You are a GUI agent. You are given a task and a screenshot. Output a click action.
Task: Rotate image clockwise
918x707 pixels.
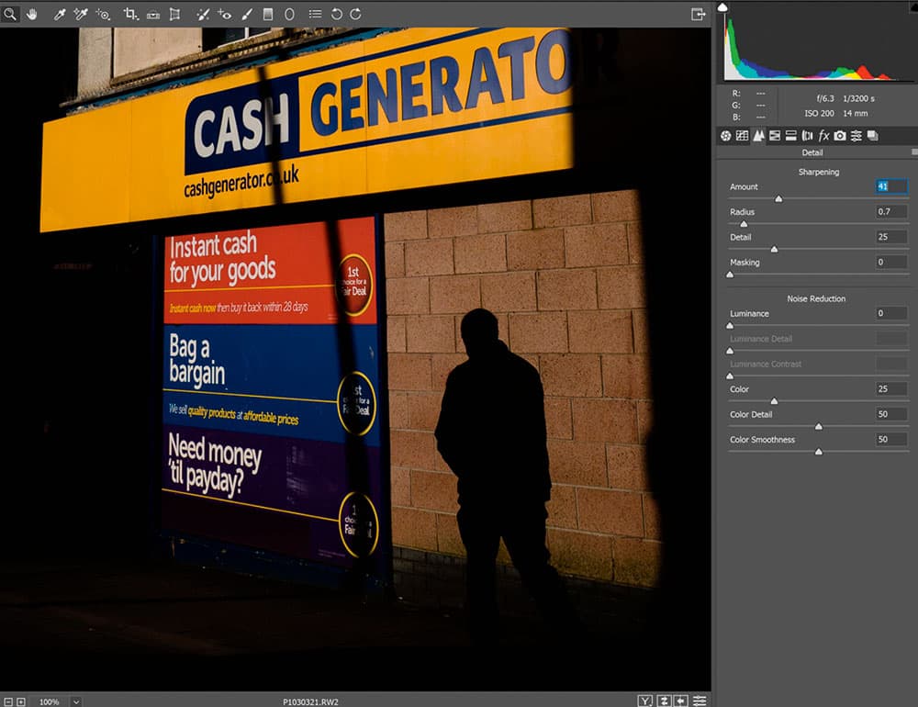pyautogui.click(x=355, y=14)
